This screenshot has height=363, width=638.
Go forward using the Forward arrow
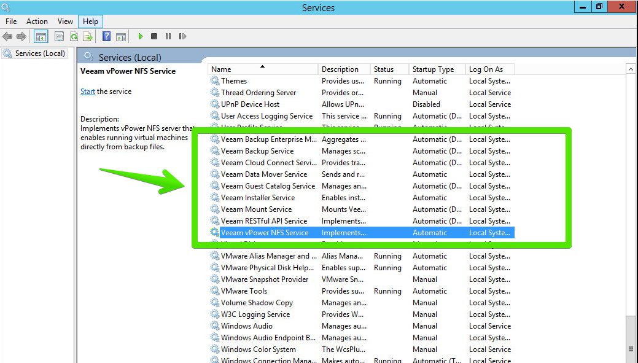click(x=21, y=37)
